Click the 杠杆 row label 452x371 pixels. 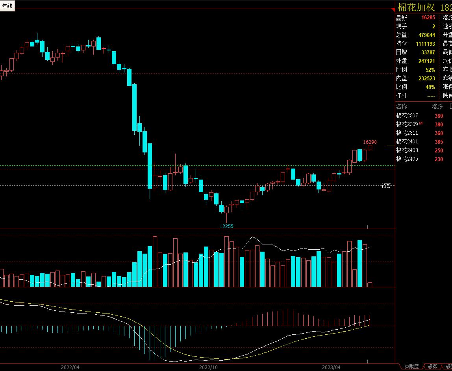(401, 95)
